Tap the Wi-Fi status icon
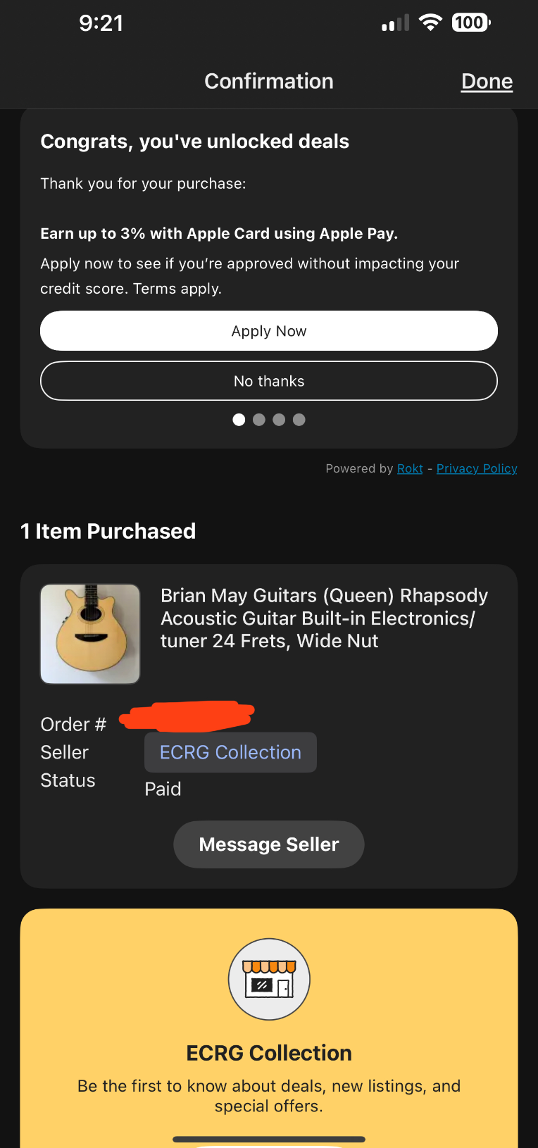 click(430, 23)
